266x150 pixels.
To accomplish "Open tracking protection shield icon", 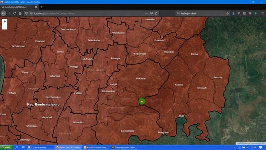I will pyautogui.click(x=27, y=13).
